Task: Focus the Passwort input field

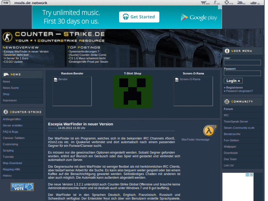Action: click(242, 73)
